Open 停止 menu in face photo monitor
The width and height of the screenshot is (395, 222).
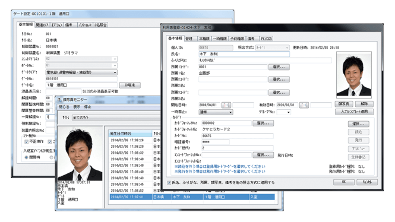tap(87, 107)
